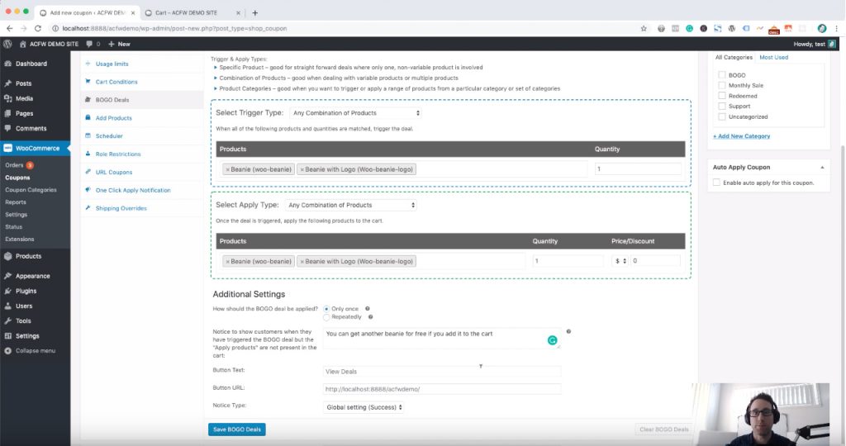Screen dimensions: 846x446
Task: Click the Settings sliders icon in sidebar
Action: pyautogui.click(x=7, y=336)
